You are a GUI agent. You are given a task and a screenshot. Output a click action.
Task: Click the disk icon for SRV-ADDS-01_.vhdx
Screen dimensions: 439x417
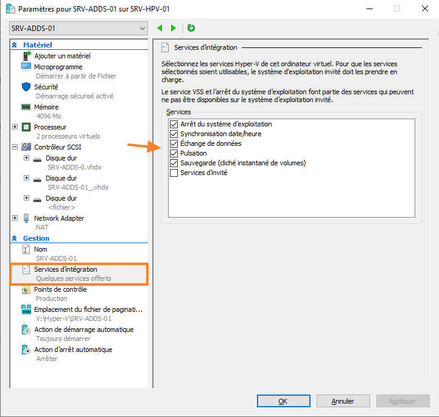click(37, 180)
